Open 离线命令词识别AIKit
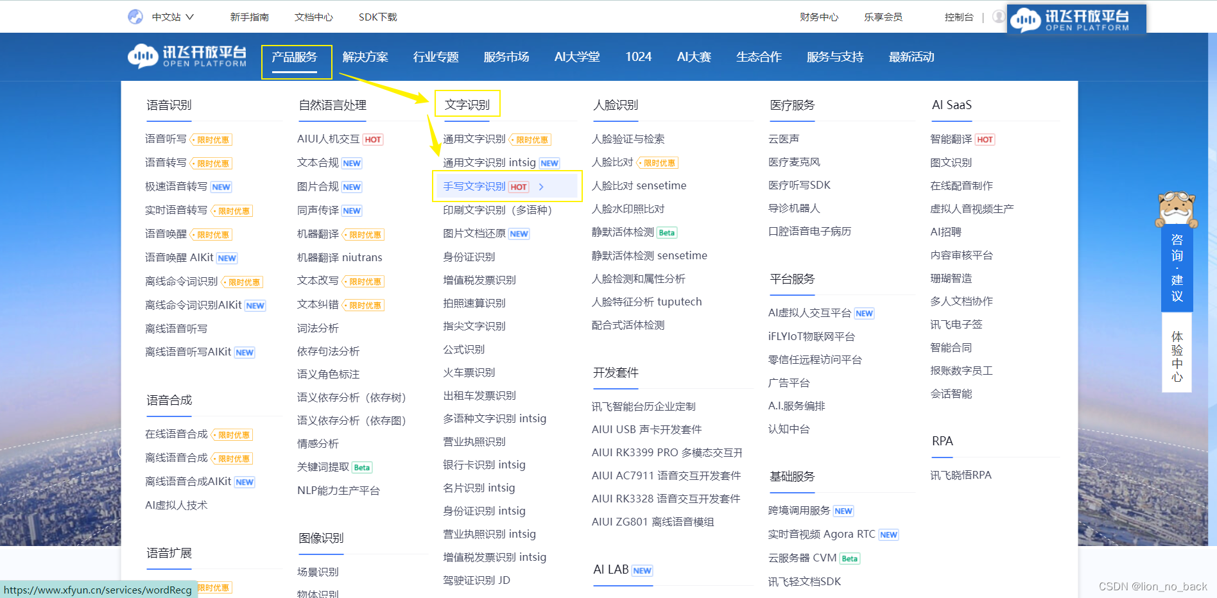This screenshot has width=1217, height=598. click(x=193, y=305)
